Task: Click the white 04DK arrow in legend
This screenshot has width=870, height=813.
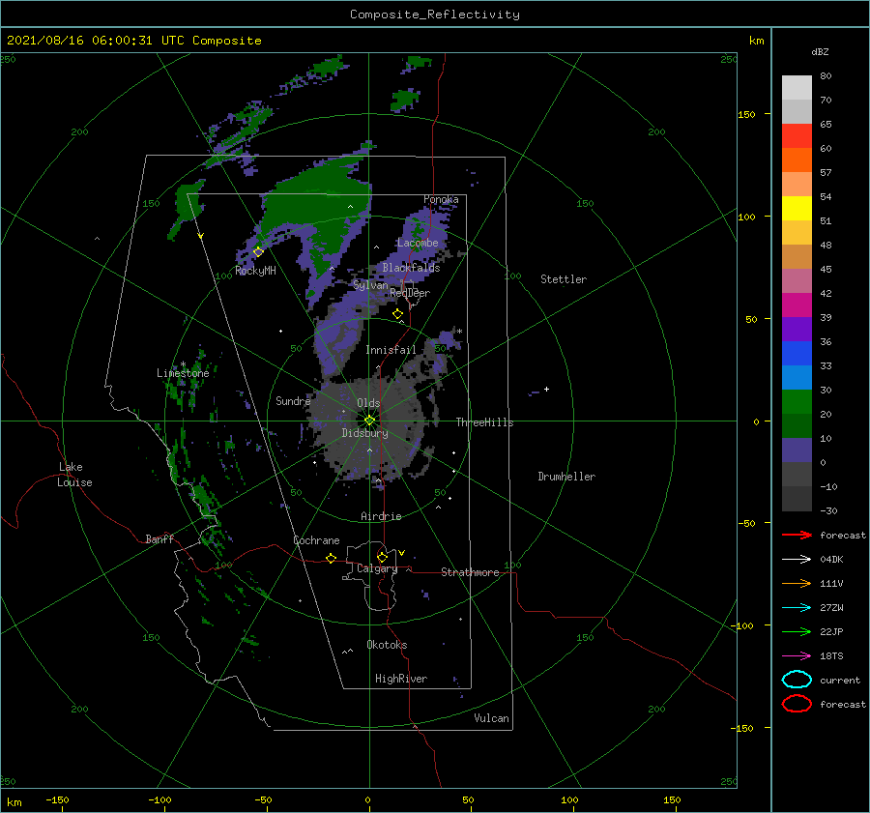Action: click(797, 560)
